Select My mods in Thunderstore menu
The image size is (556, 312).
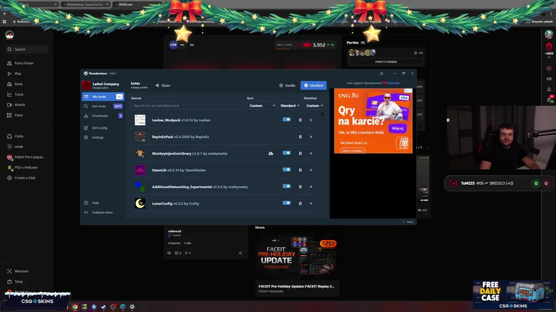(x=103, y=97)
